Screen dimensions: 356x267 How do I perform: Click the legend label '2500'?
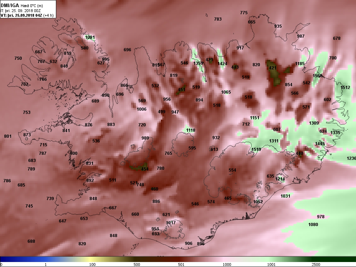tap(316, 265)
